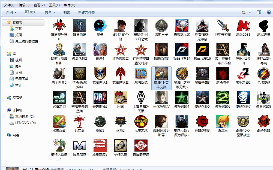Expand the 组织 dropdown menu
Image resolution: width=273 pixels, height=170 pixels.
(x=11, y=12)
